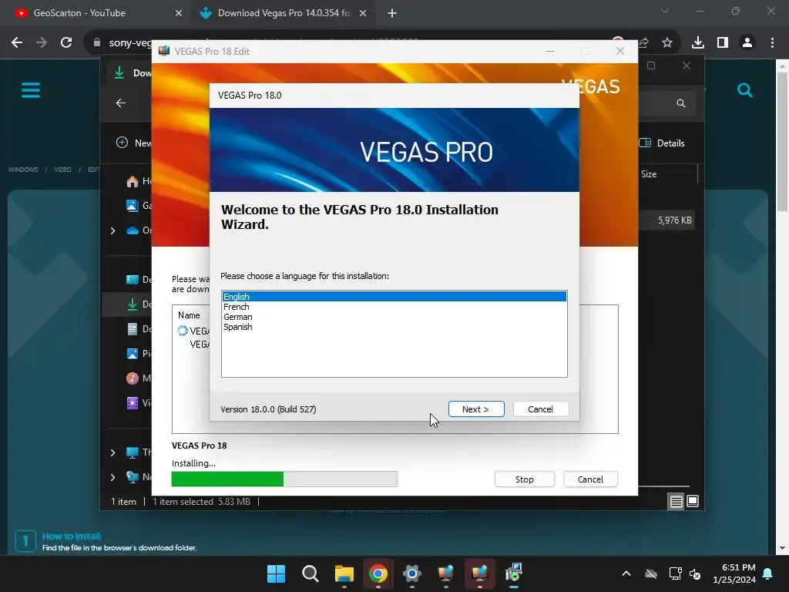Click Next in VEGAS Pro installation wizard
Screen dimensions: 789x592
pyautogui.click(x=476, y=409)
